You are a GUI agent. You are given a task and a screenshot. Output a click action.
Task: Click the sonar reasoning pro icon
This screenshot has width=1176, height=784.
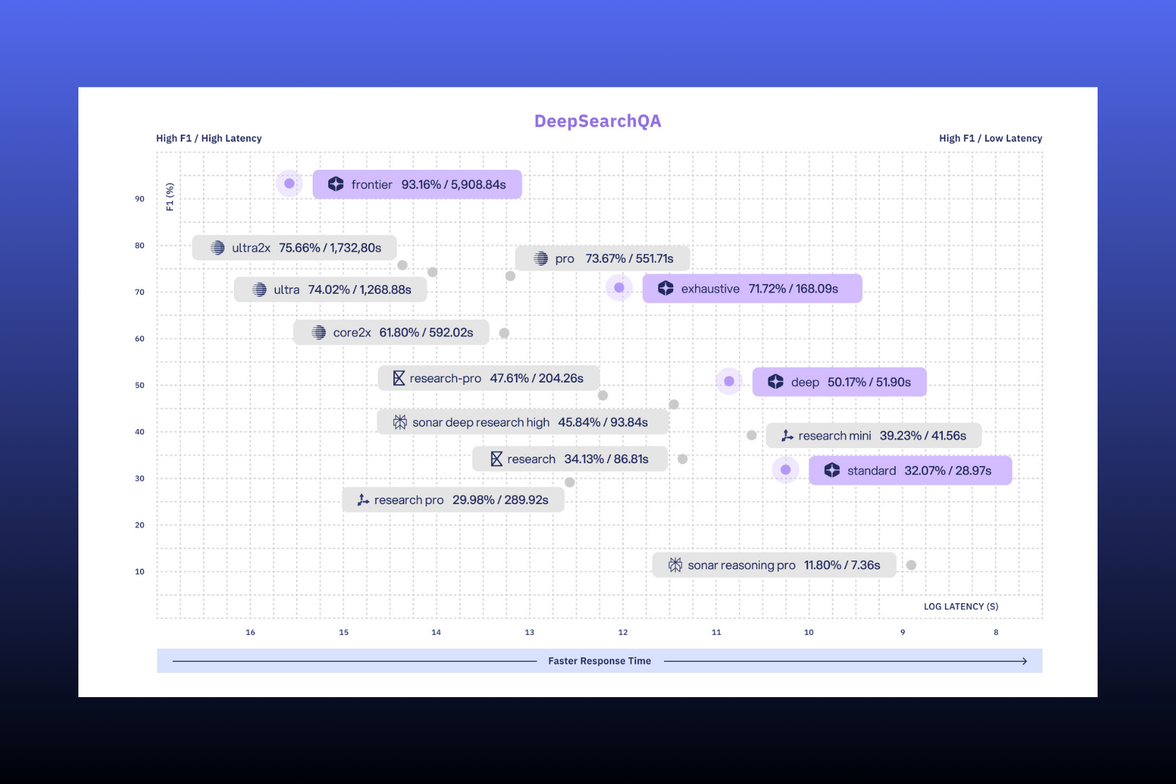[675, 565]
